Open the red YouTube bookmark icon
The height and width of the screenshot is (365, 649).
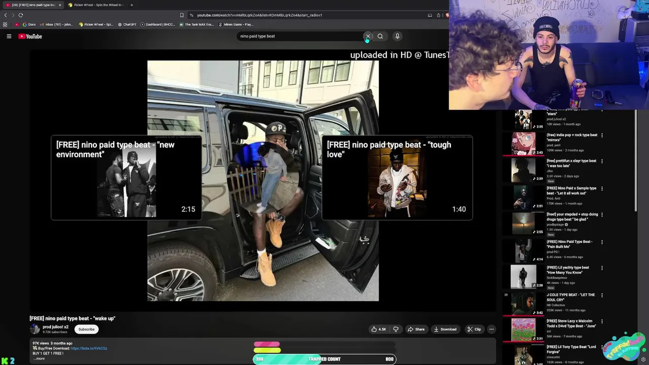point(17,24)
